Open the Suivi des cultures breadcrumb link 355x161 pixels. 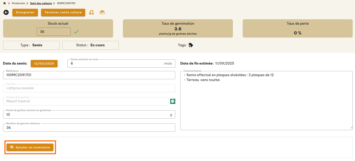[x=41, y=3]
